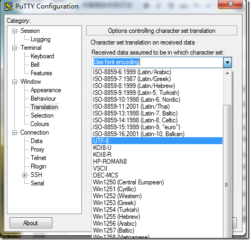Choose ISO-8859-15:1999 (Latin-9, euro)
Viewport: 250px width, 240px height.
pos(157,127)
